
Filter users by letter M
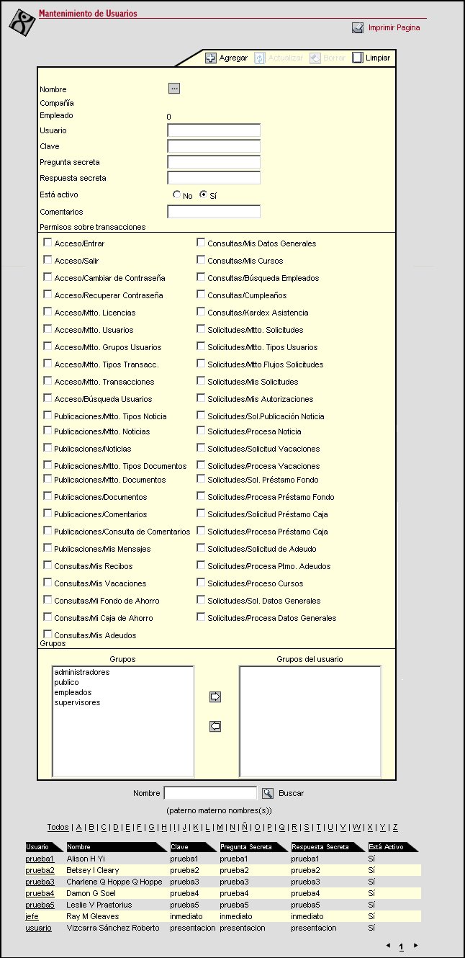[221, 828]
